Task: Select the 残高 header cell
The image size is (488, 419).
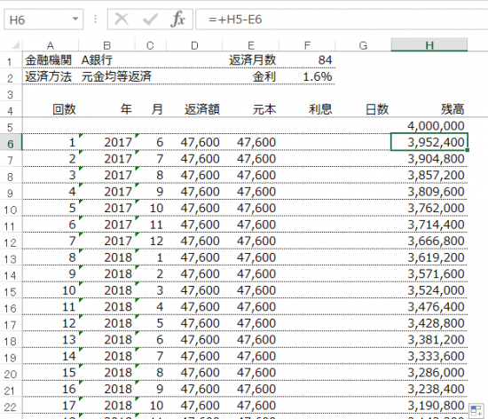Action: 429,109
